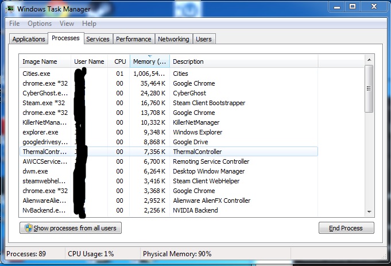
Task: Select the explorer.exe process row
Action: point(40,132)
